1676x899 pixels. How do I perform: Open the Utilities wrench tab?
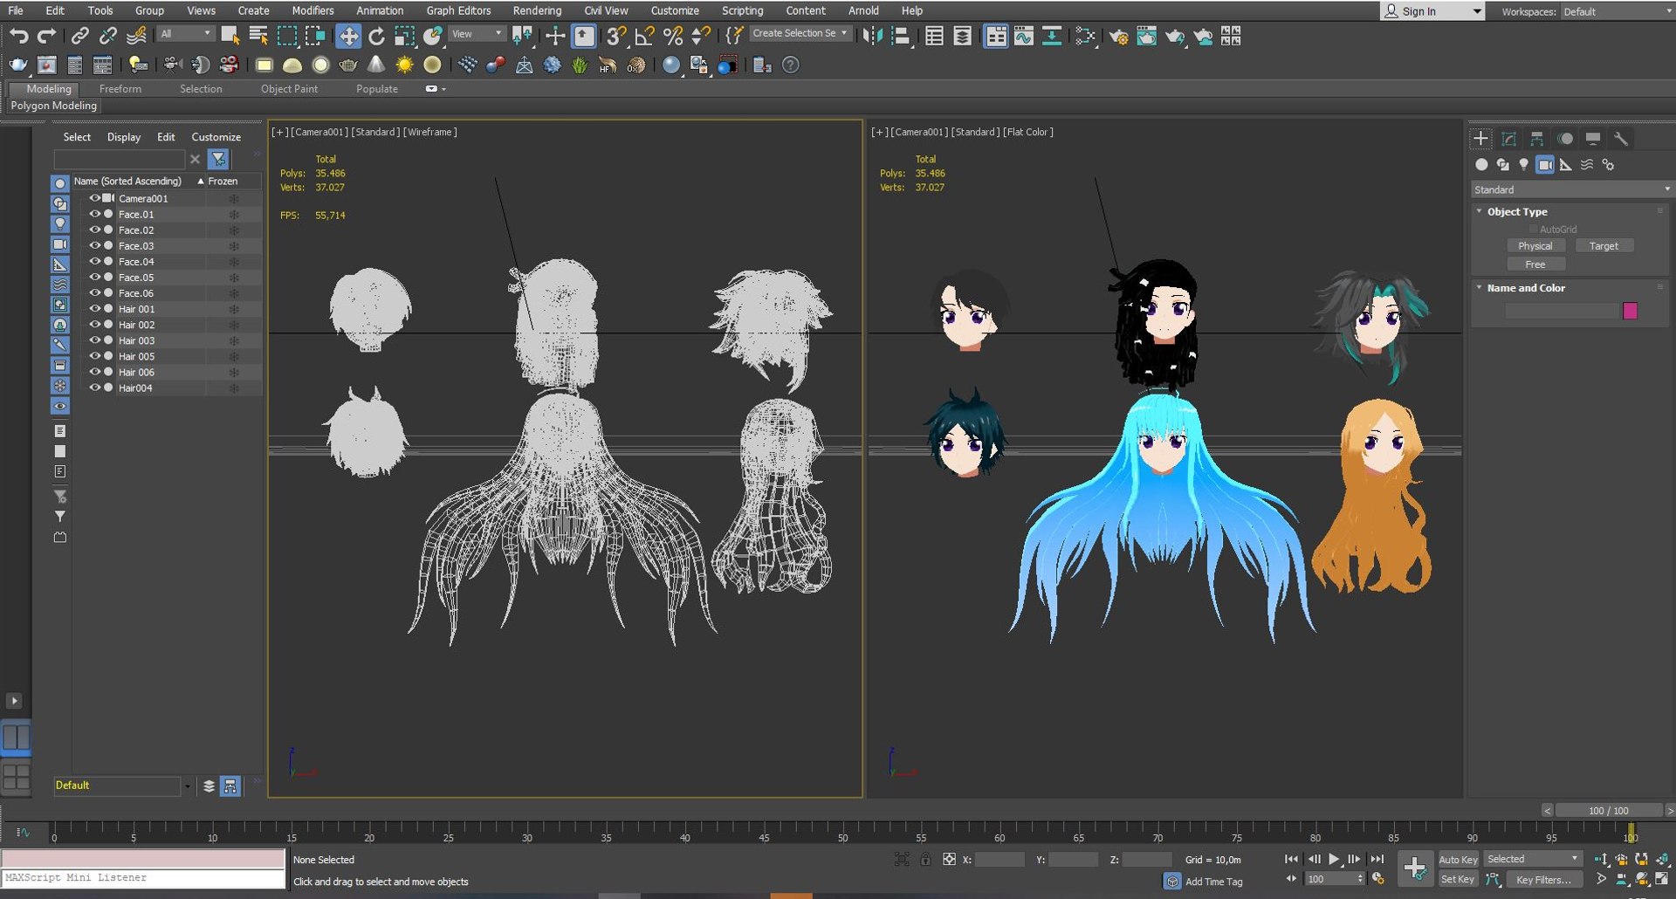[x=1621, y=139]
